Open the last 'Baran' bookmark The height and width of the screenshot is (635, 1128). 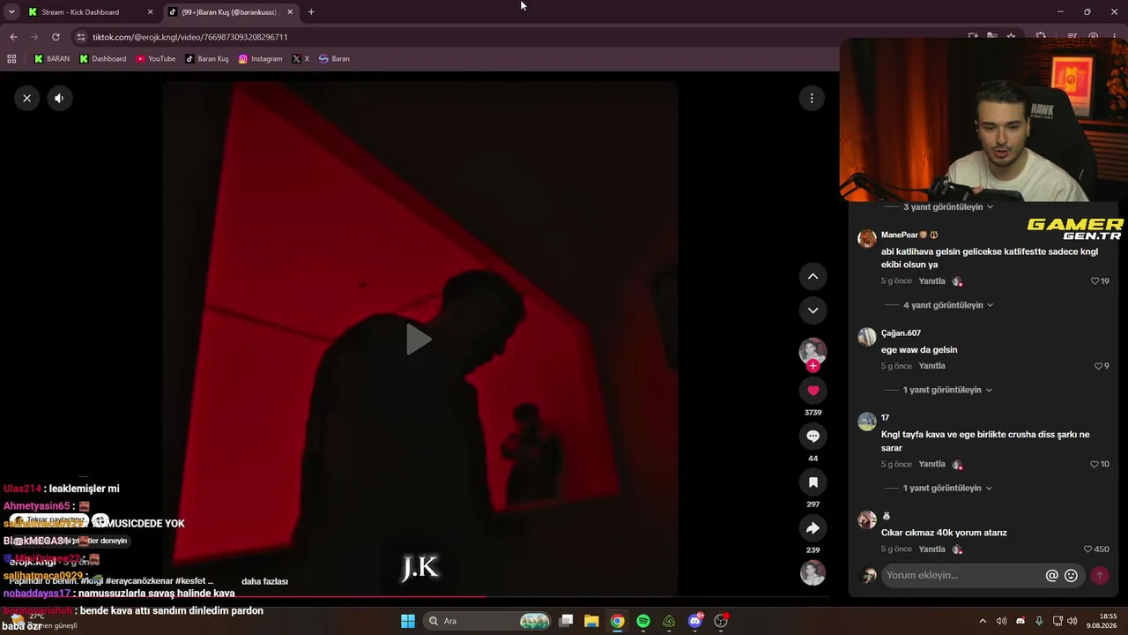[x=334, y=59]
